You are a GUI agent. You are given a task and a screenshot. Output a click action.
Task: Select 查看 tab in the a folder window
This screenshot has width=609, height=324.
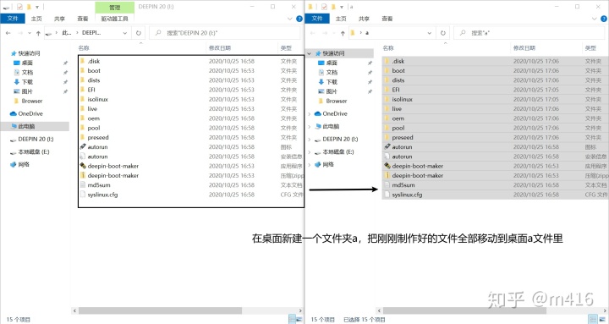387,19
